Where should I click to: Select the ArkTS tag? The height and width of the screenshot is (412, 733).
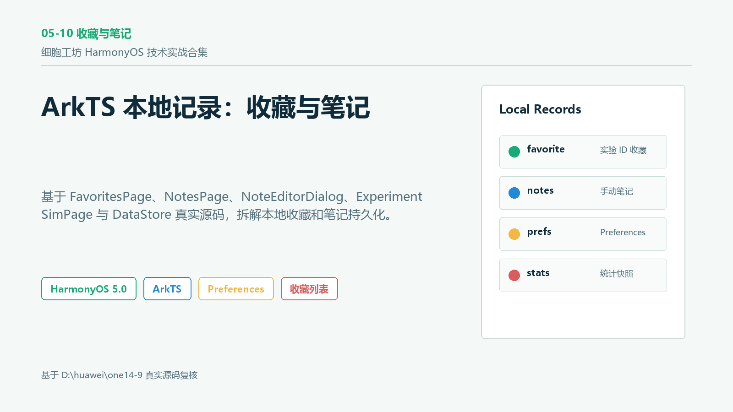coord(167,289)
